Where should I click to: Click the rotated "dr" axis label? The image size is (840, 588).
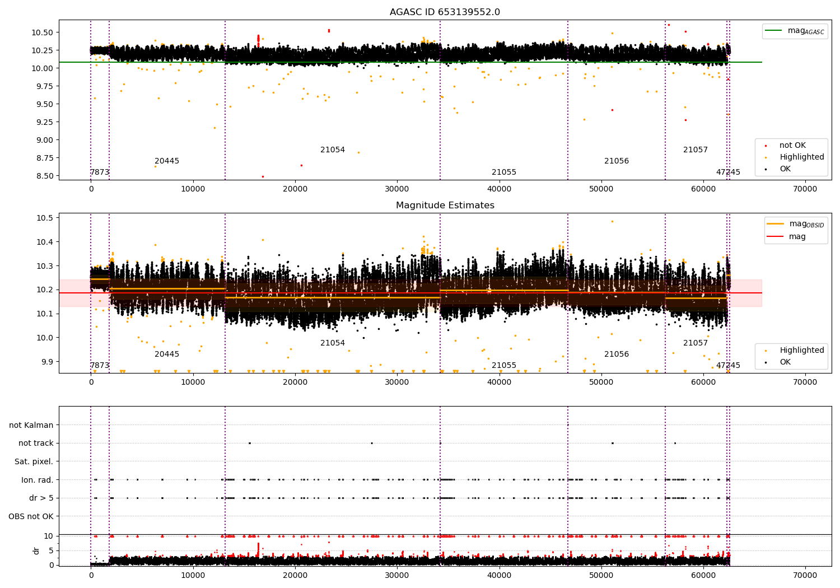(36, 550)
